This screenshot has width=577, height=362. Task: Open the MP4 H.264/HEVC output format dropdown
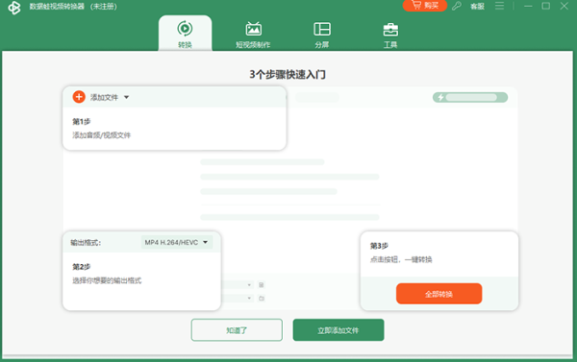click(x=177, y=242)
